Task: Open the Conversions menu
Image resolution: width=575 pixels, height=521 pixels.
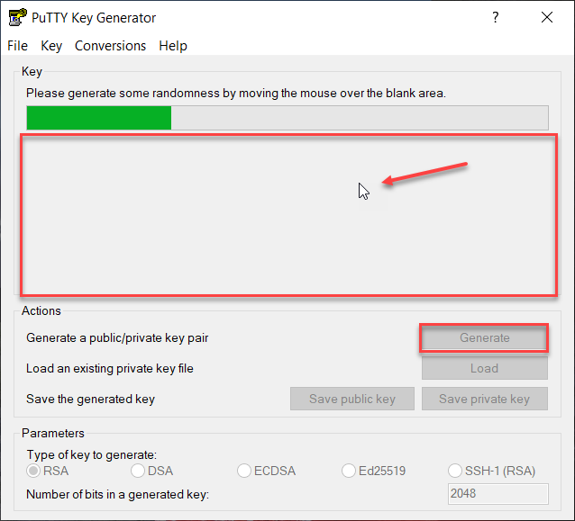Action: (x=110, y=46)
